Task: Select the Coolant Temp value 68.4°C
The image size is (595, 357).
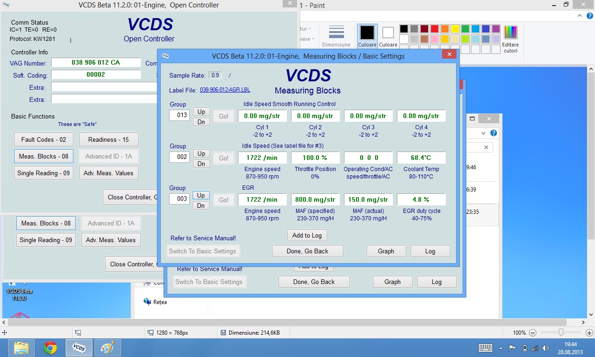Action: [x=421, y=158]
